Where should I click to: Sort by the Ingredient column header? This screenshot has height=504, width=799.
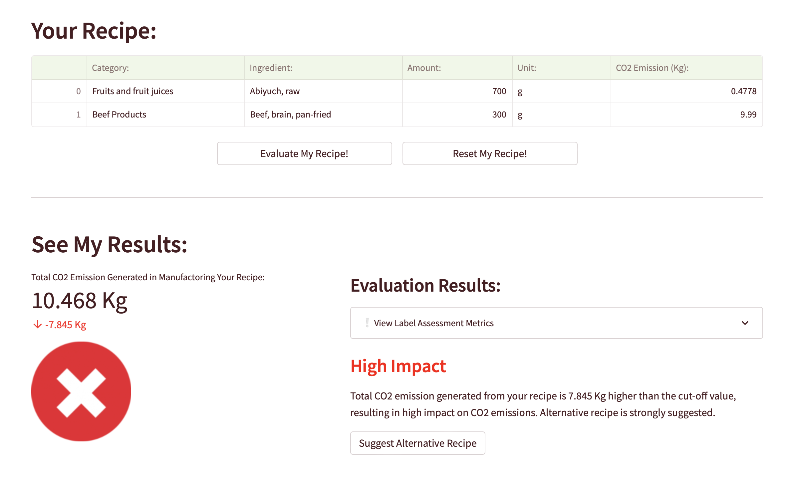[271, 68]
